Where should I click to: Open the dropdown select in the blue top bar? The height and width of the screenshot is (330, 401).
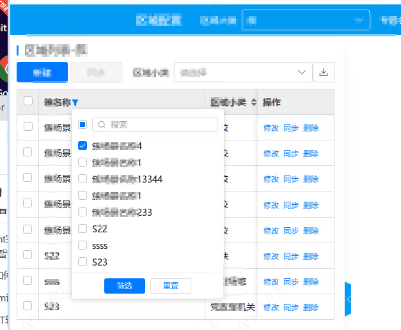(306, 20)
